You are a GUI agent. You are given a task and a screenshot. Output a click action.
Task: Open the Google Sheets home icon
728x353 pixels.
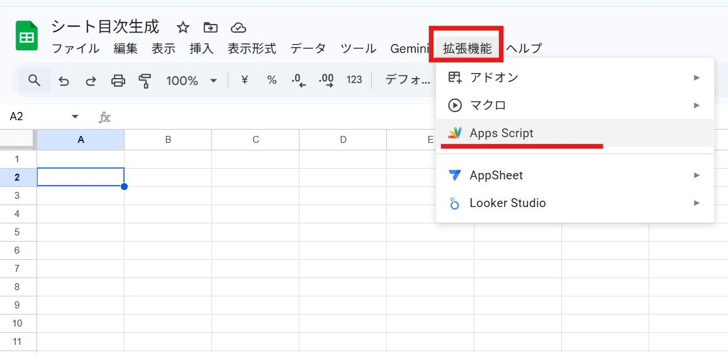tap(26, 36)
